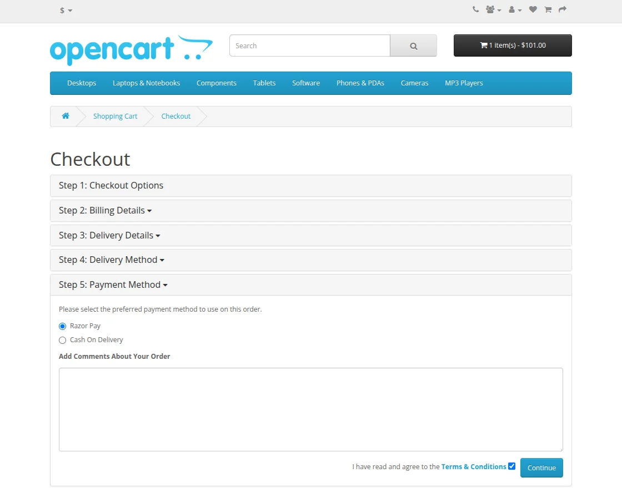Click the home icon in breadcrumb
The height and width of the screenshot is (488, 622).
click(x=65, y=116)
